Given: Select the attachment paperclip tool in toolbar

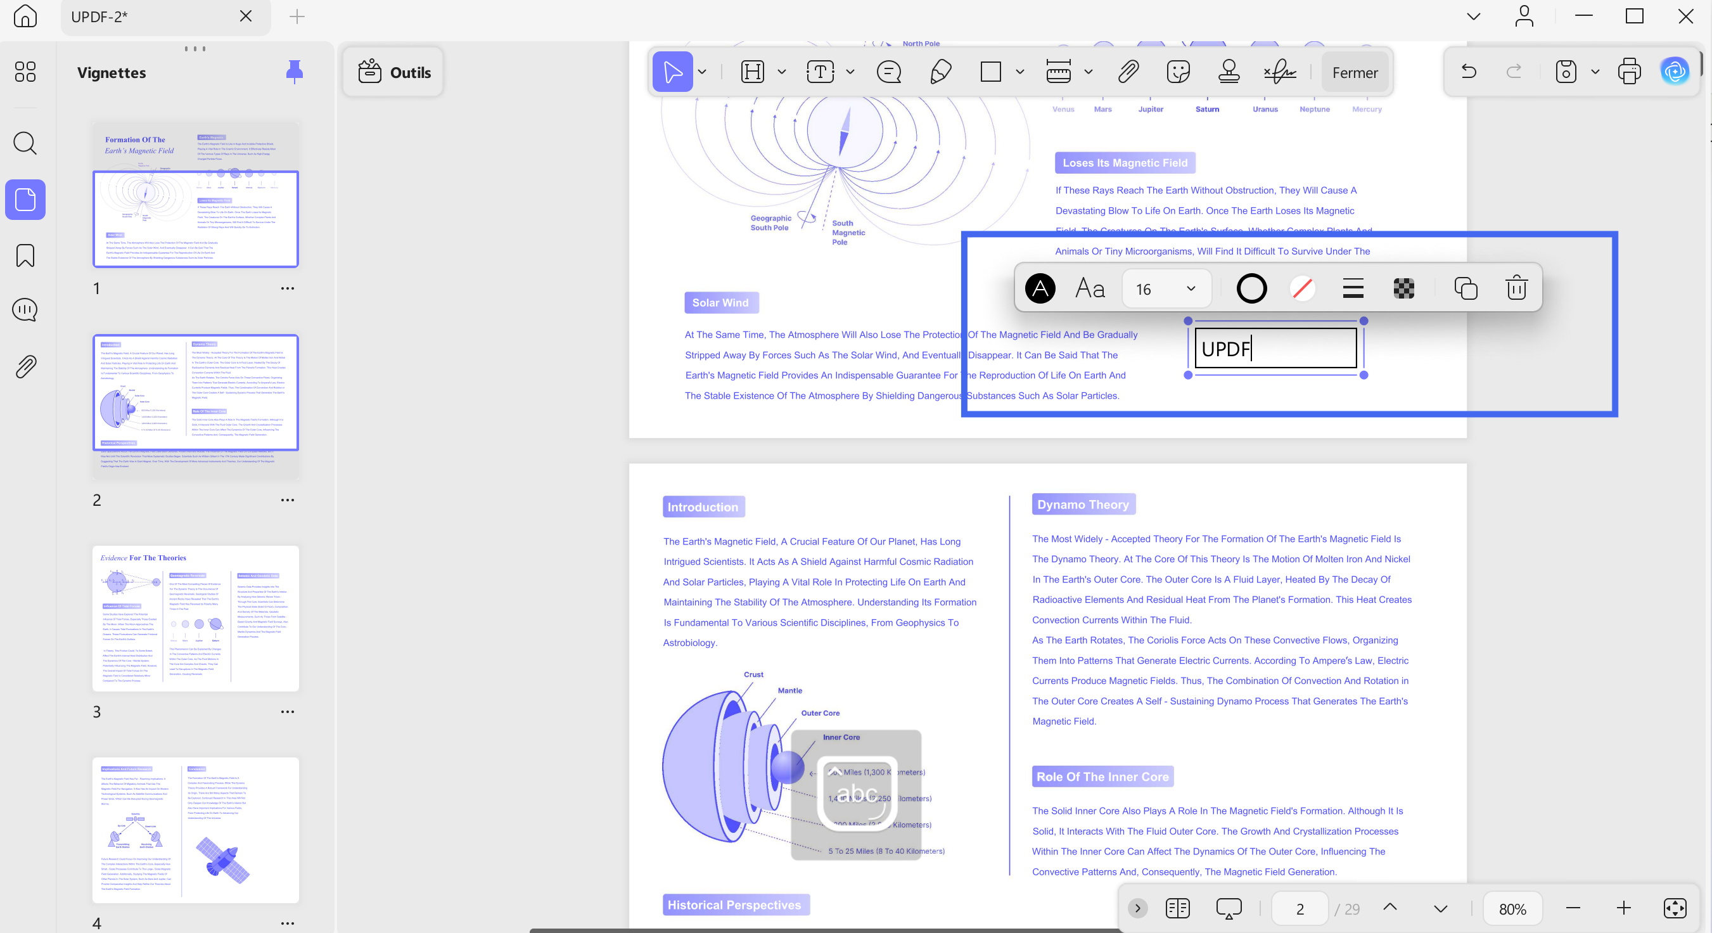Looking at the screenshot, I should [1128, 72].
